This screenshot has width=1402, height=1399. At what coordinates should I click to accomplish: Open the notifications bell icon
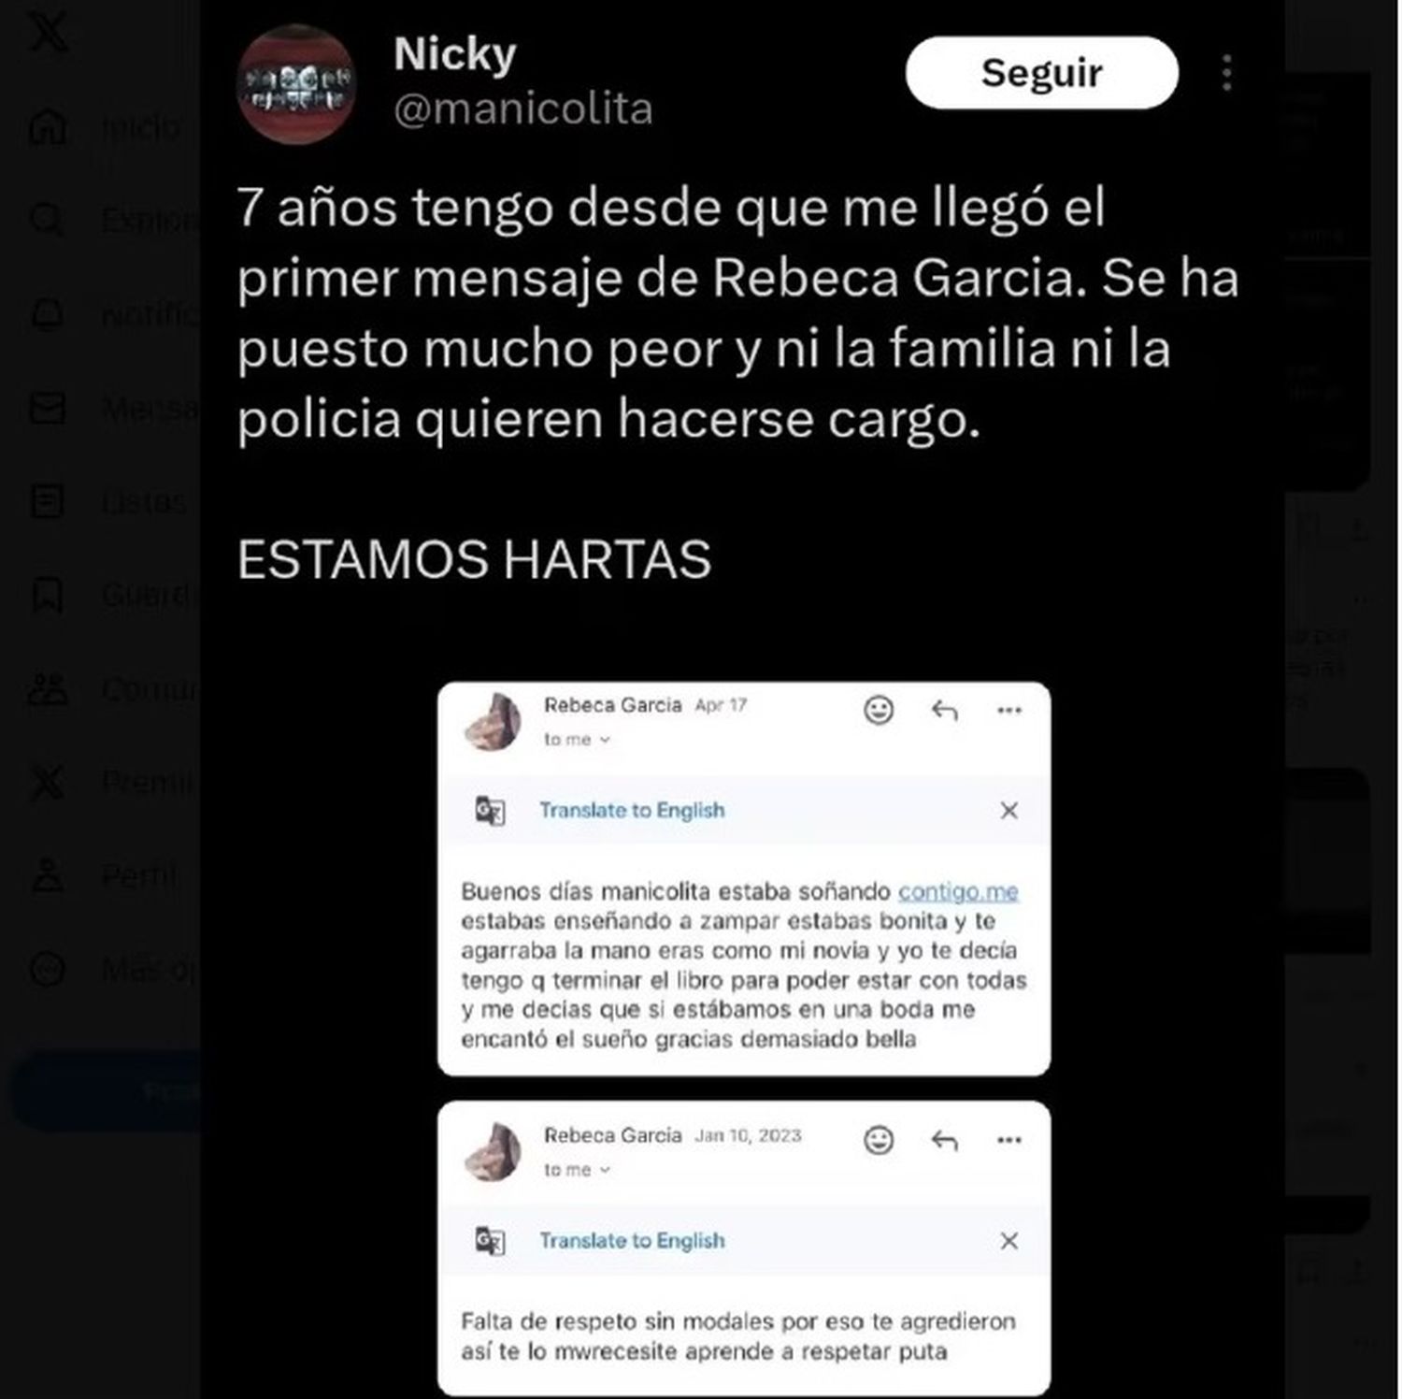pyautogui.click(x=48, y=314)
